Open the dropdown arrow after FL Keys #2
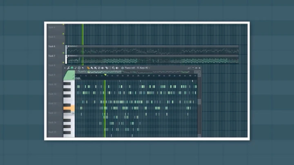 pyautogui.click(x=149, y=68)
